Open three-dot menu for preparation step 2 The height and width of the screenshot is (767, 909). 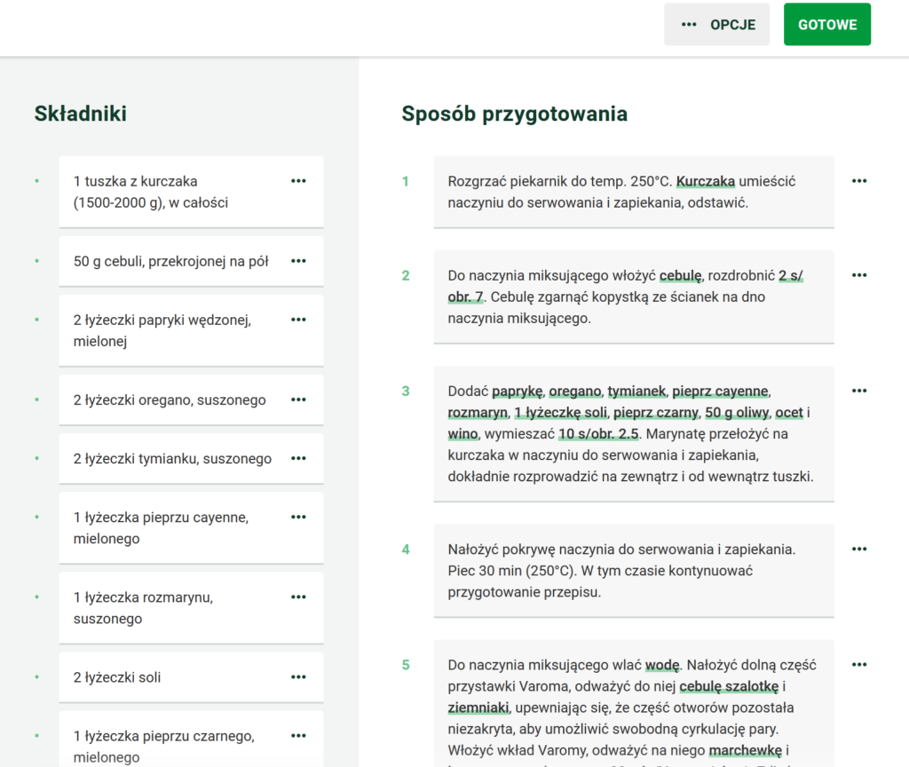(858, 275)
